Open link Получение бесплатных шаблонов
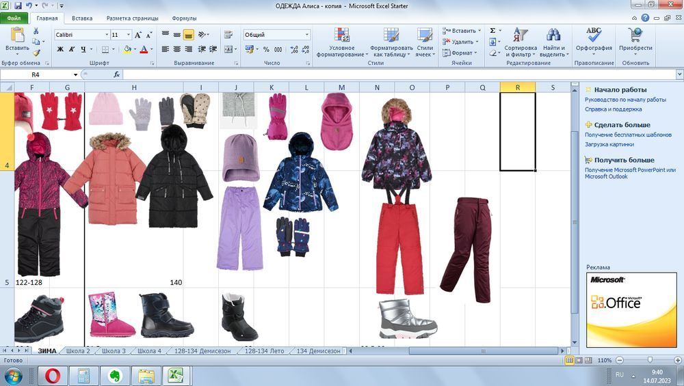 click(x=628, y=135)
